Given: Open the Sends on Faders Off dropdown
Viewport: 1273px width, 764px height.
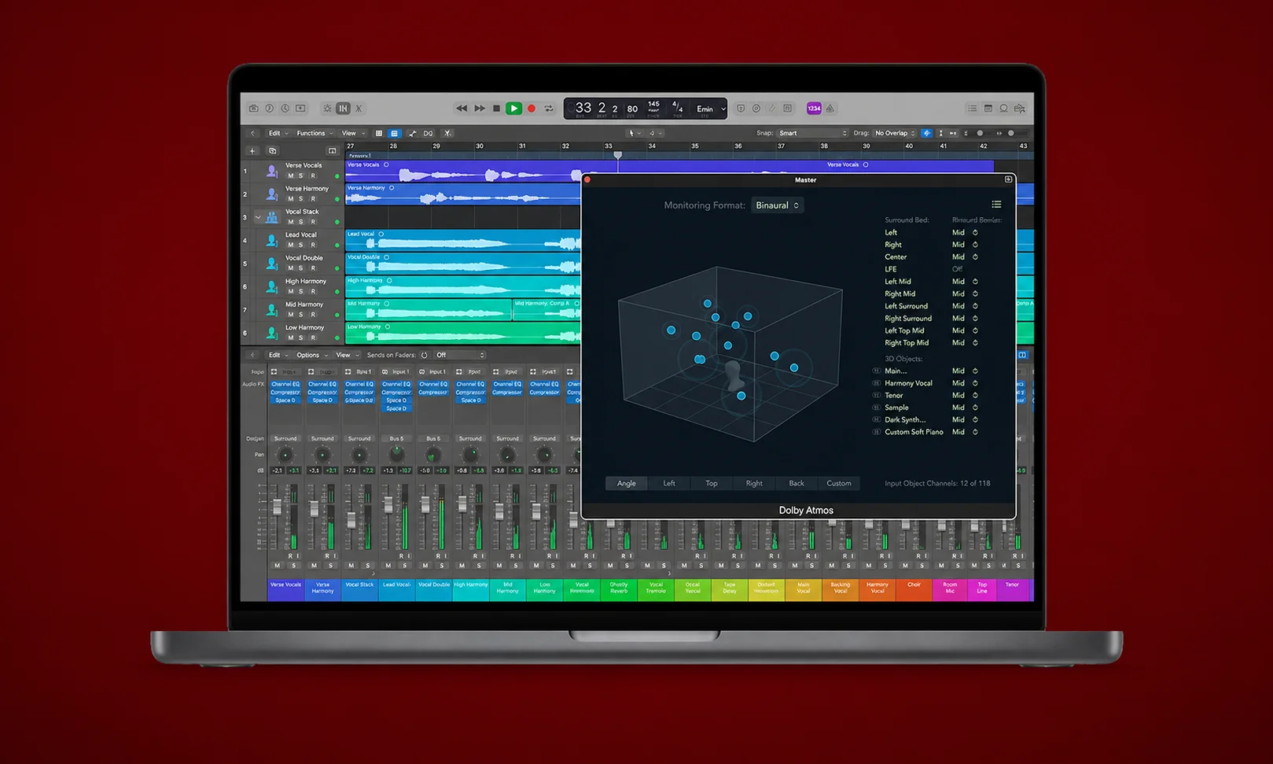Looking at the screenshot, I should pyautogui.click(x=460, y=355).
